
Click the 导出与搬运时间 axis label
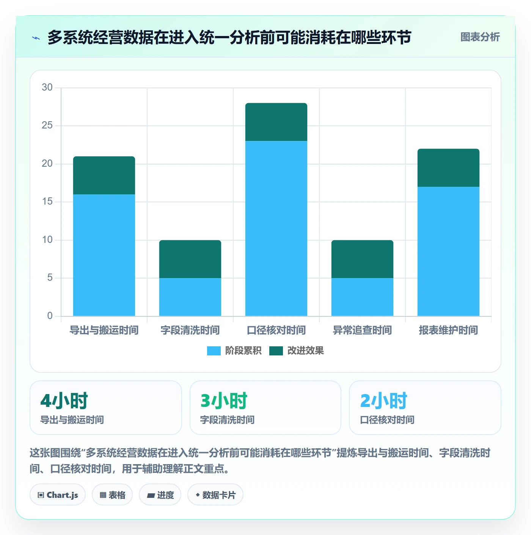pos(104,330)
